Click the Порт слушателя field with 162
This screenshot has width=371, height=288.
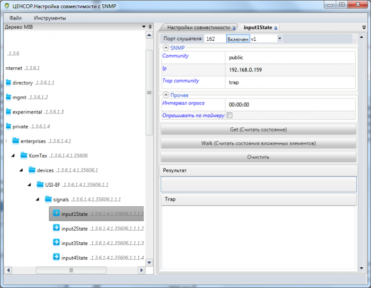point(215,39)
